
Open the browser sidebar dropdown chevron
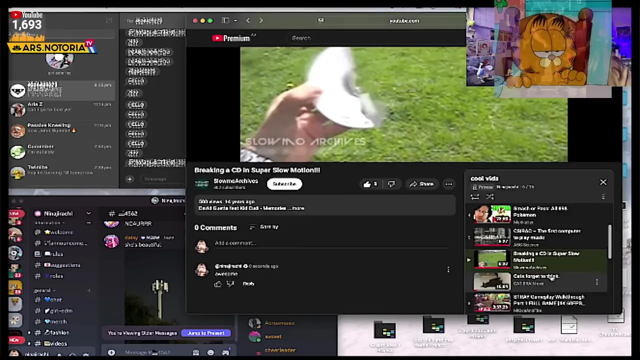pyautogui.click(x=235, y=20)
